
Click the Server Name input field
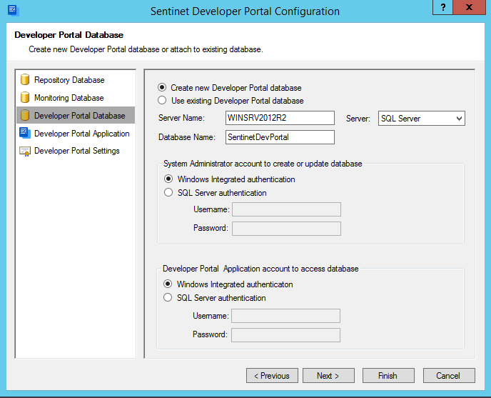coord(280,118)
